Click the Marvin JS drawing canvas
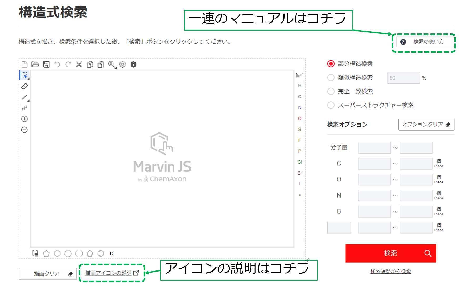This screenshot has width=464, height=286. 162,159
